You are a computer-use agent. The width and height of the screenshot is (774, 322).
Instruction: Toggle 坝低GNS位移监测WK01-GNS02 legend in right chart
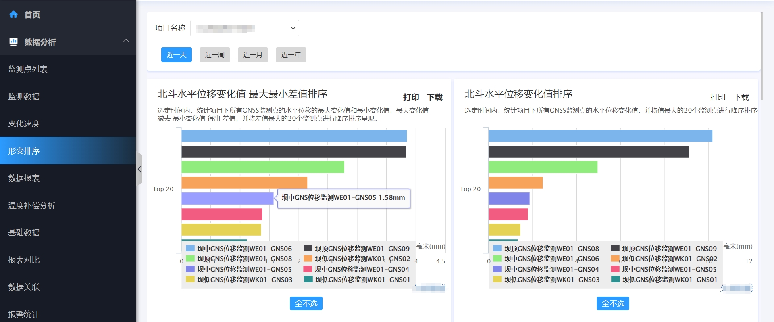664,259
